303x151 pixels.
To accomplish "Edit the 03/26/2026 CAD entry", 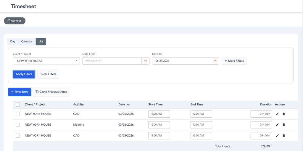I will pos(277,114).
